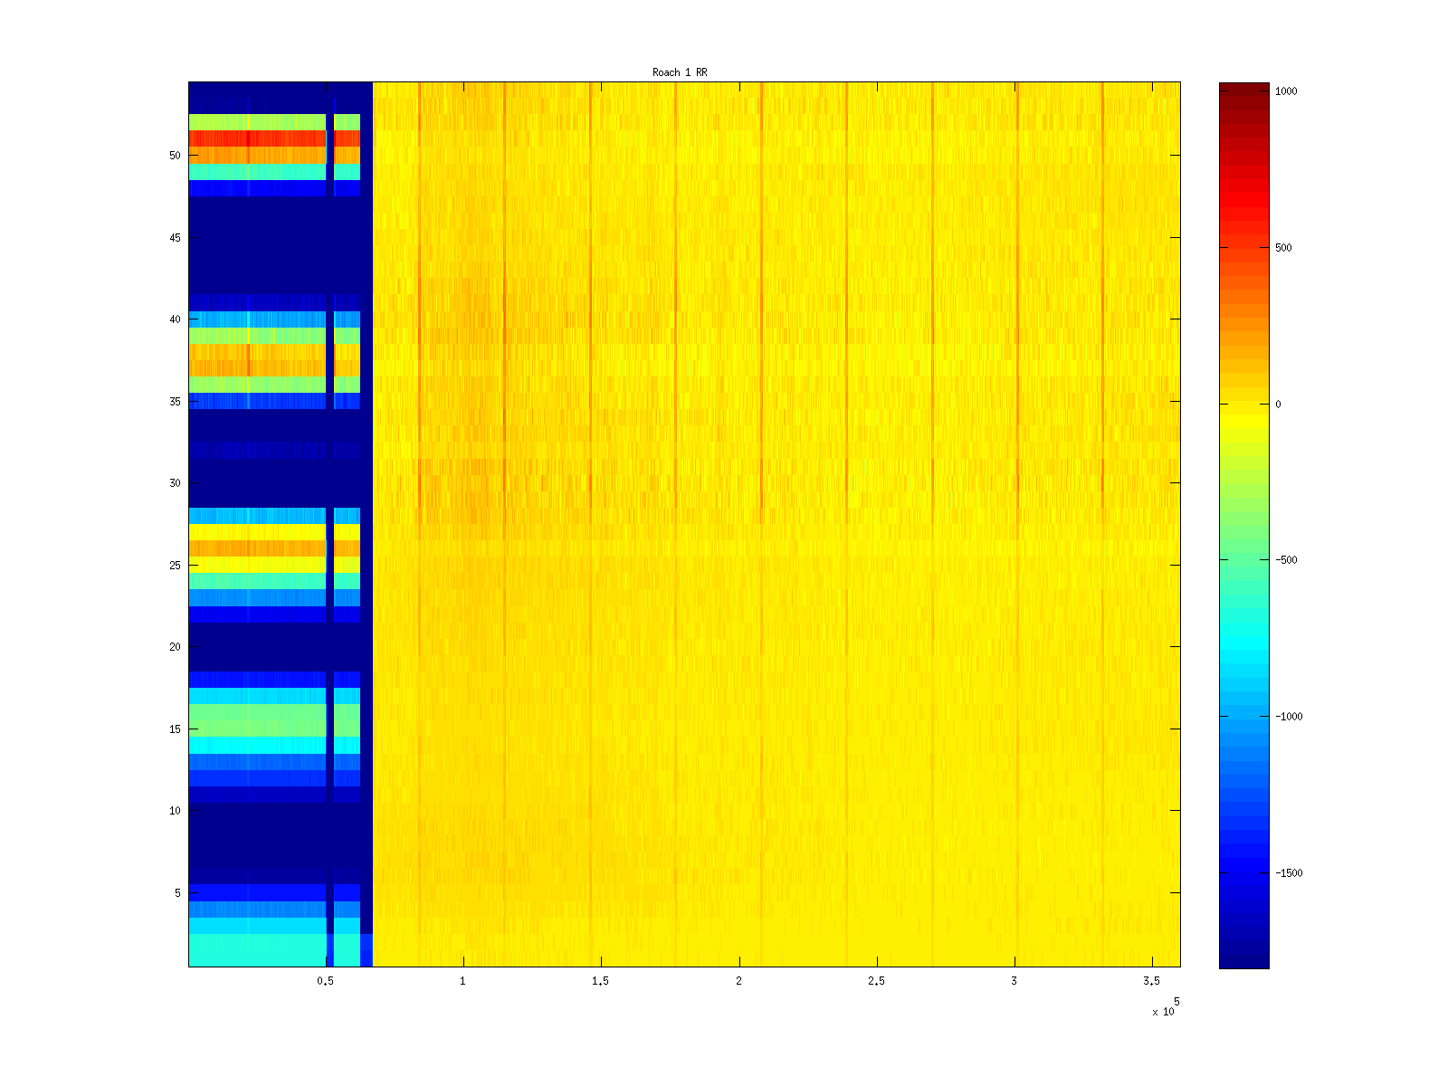Click the y-axis tick label 50

point(175,156)
